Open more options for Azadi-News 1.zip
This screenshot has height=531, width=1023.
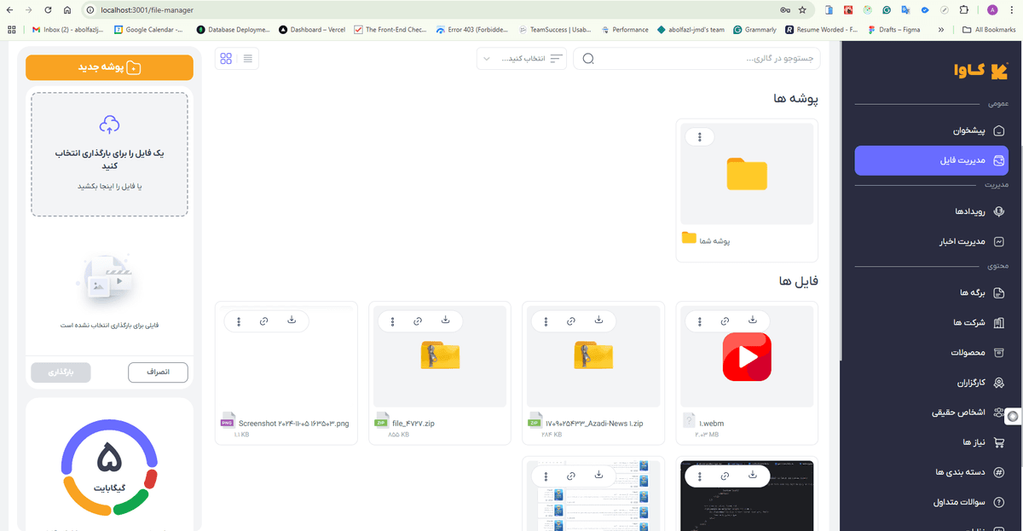546,321
